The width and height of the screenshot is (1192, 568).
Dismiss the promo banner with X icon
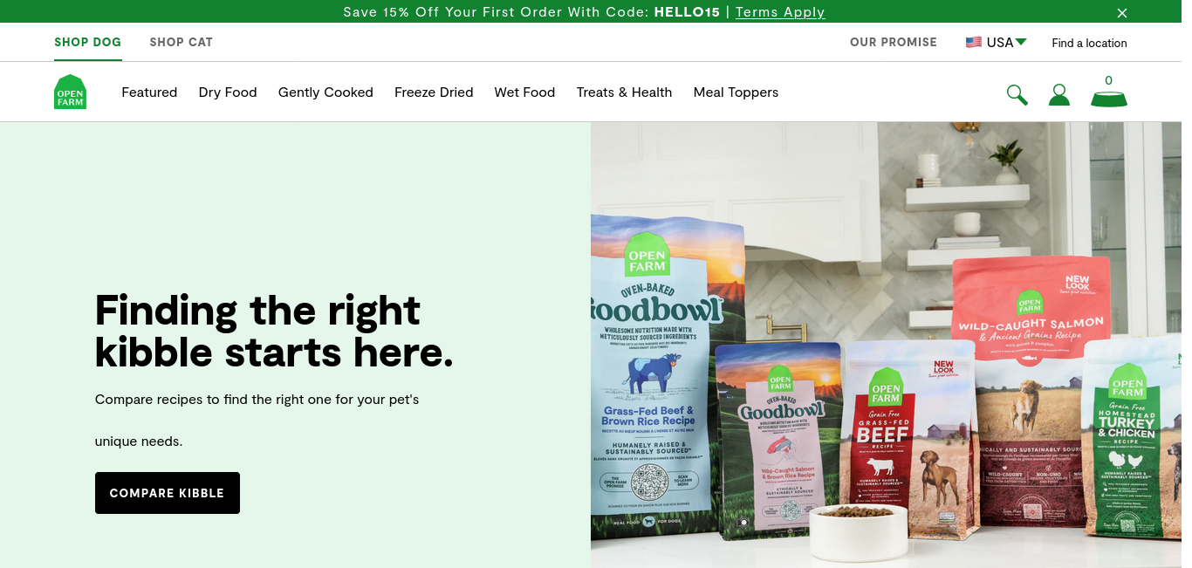(x=1122, y=12)
